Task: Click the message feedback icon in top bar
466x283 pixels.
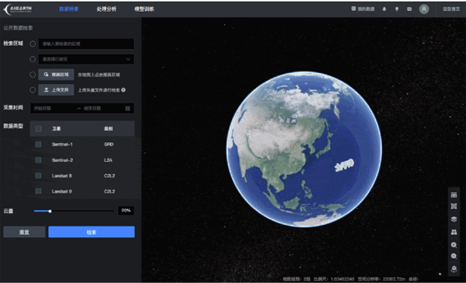Action: click(x=409, y=9)
